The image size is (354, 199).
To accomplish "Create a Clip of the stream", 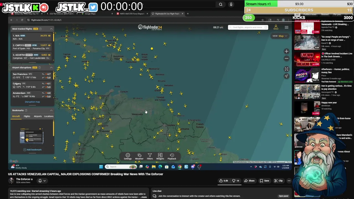I will pyautogui.click(x=278, y=181).
